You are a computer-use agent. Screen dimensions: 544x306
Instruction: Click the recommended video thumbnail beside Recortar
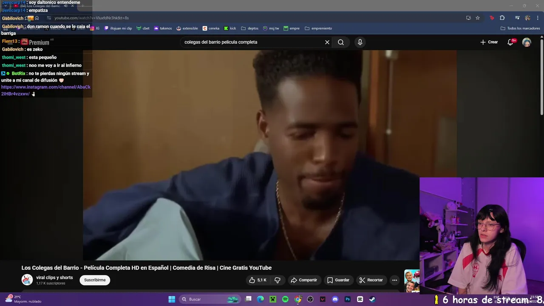tap(412, 280)
